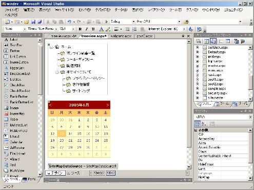Click the Undo arrow icon
254x190 pixels.
pos(69,22)
